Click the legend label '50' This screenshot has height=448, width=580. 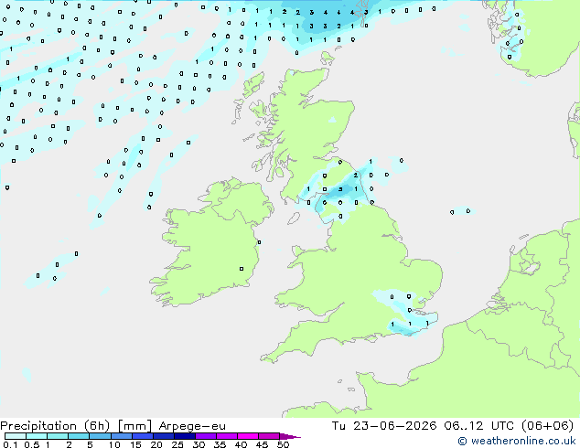283,444
